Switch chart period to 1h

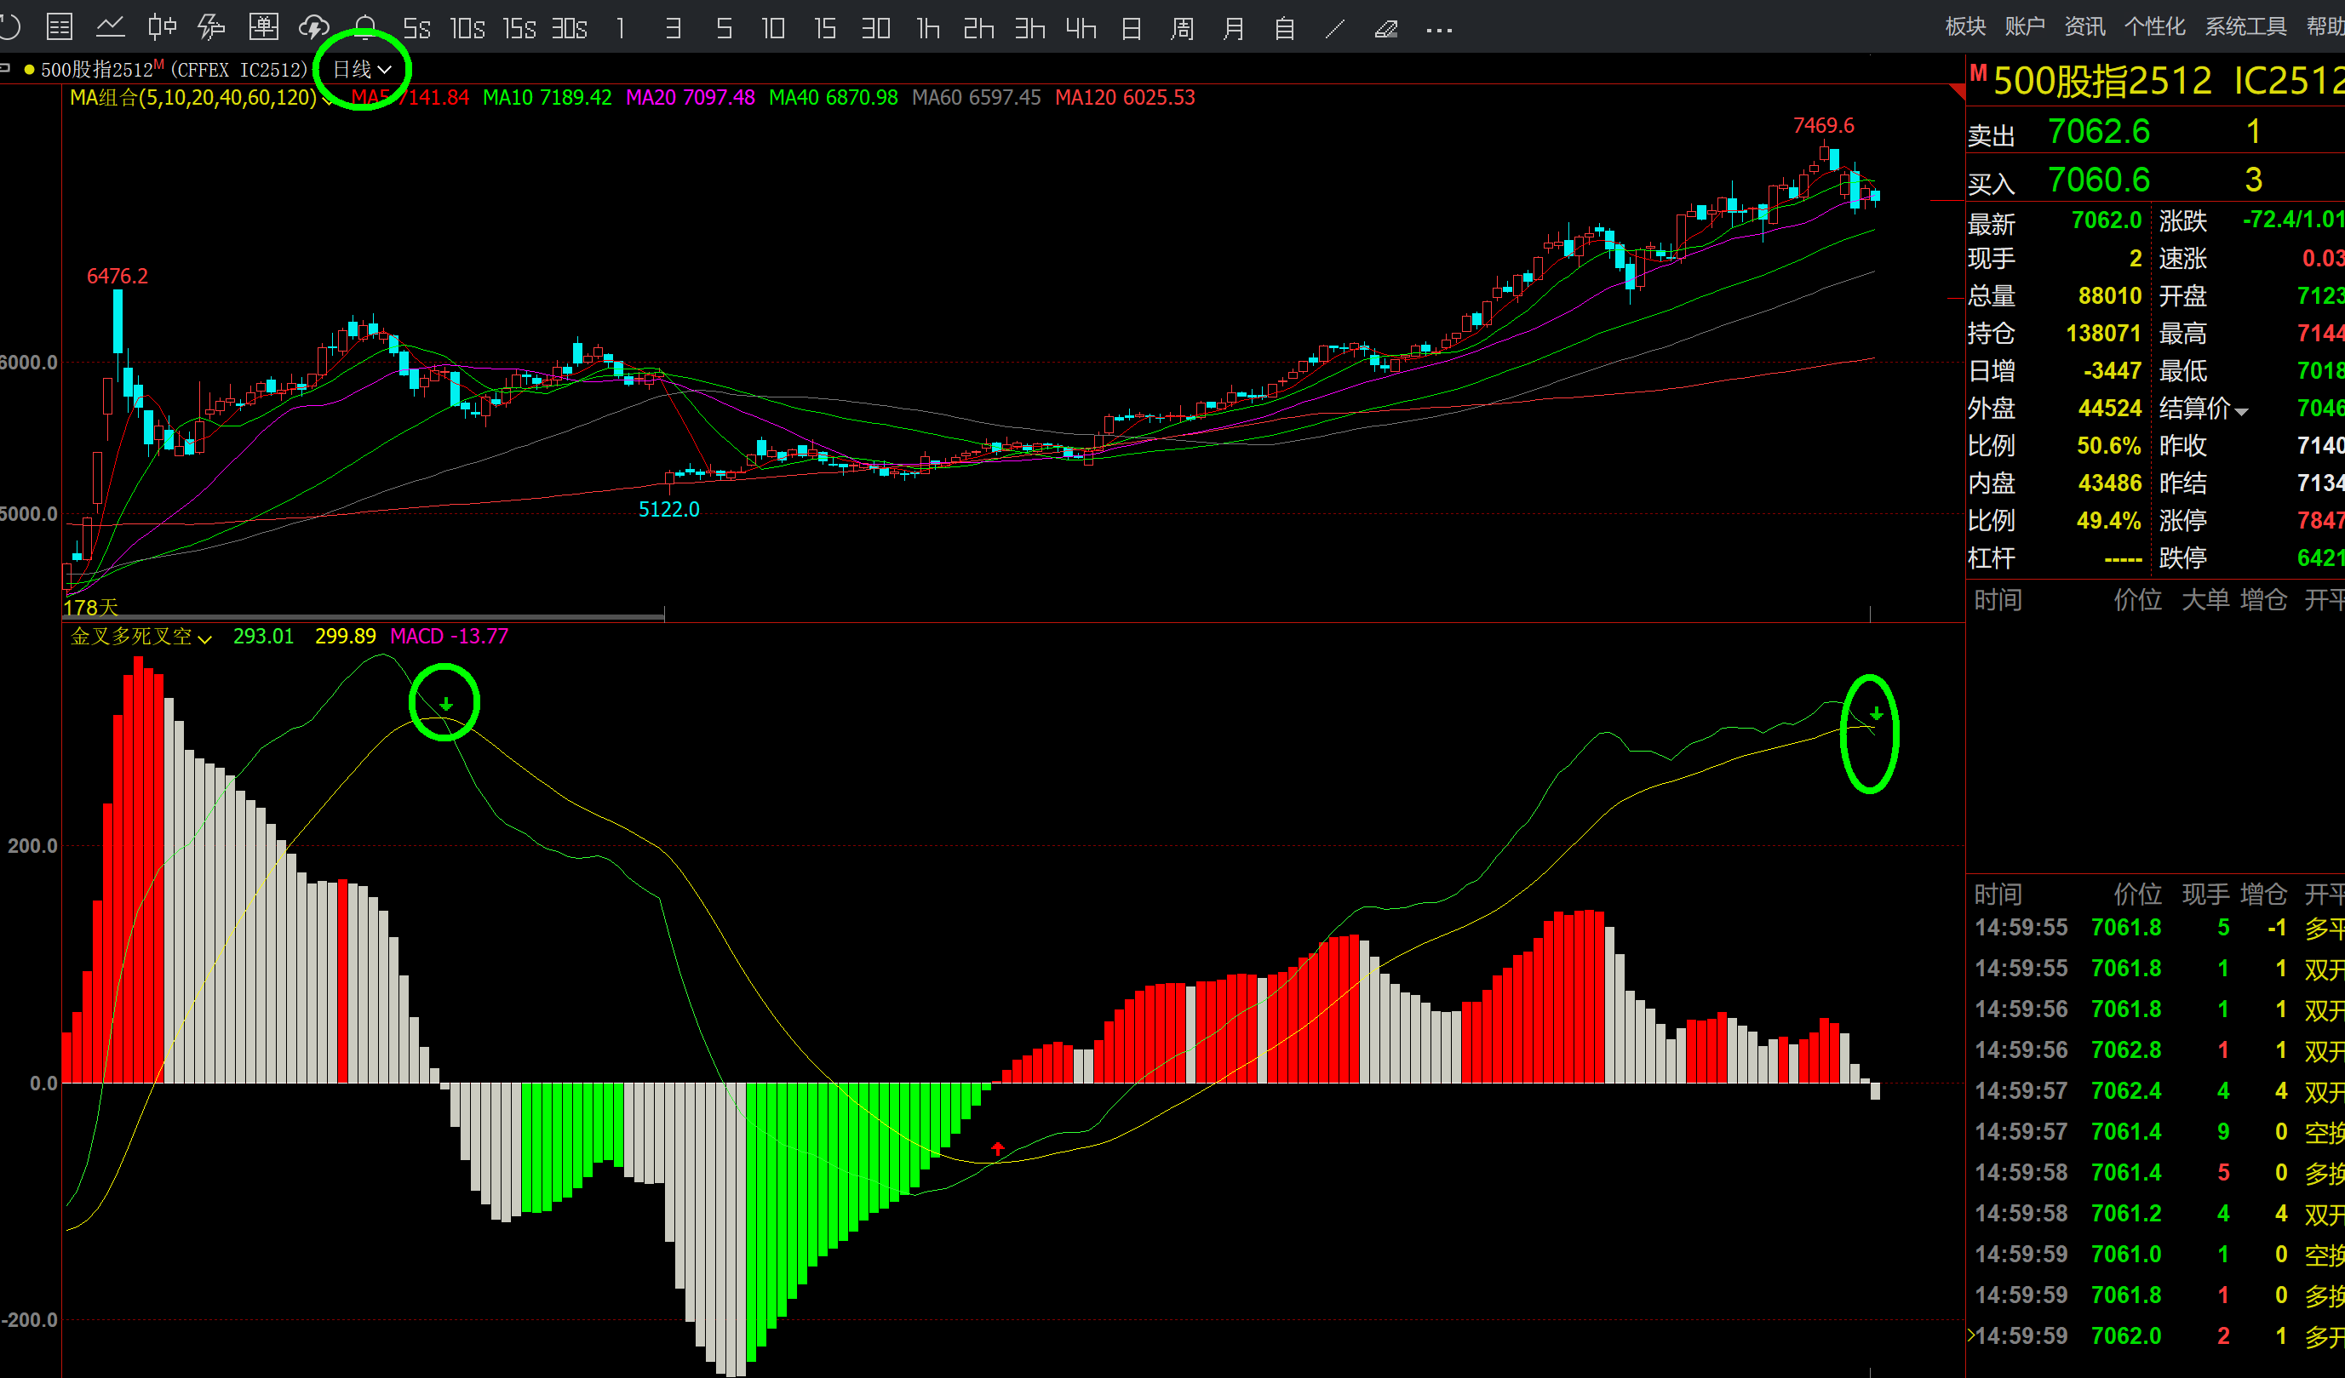[x=928, y=30]
